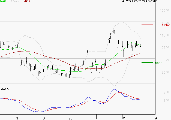This screenshot has height=120, width=171.
Task: Click the 10500 price axis label
Action: pyautogui.click(x=164, y=47)
